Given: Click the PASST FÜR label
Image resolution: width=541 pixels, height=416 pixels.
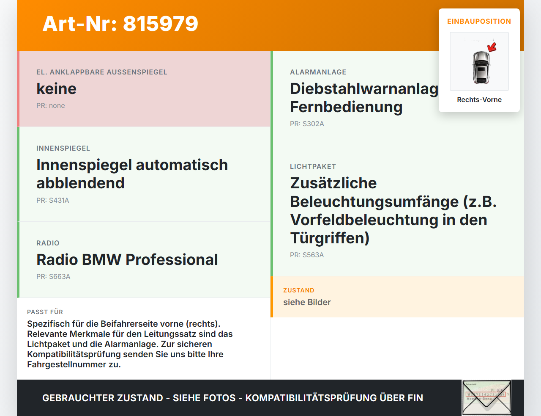Looking at the screenshot, I should click(x=45, y=312).
